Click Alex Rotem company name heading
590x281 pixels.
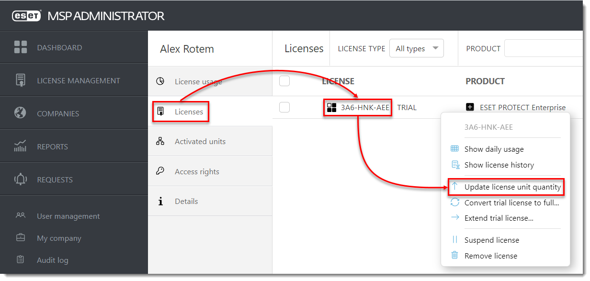pyautogui.click(x=187, y=49)
